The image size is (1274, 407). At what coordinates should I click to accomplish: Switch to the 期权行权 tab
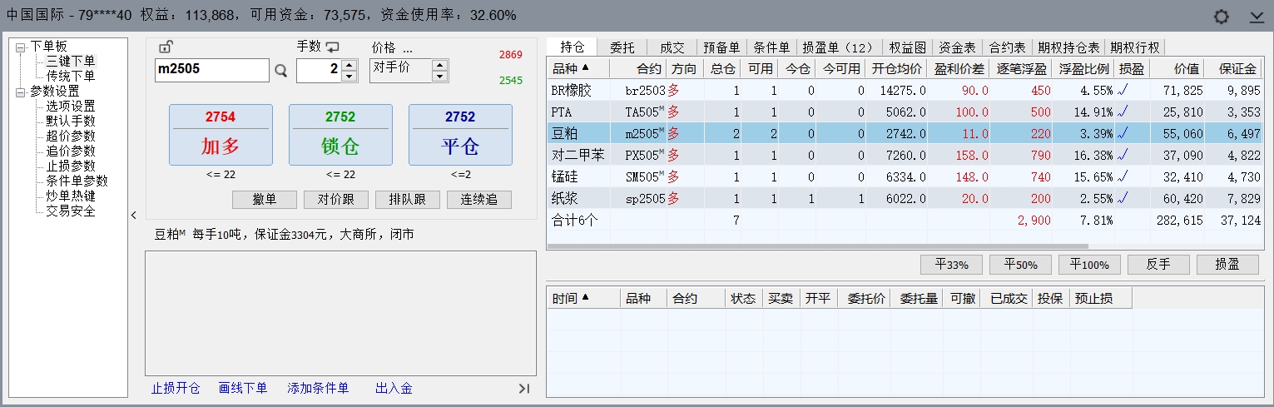pyautogui.click(x=1135, y=47)
